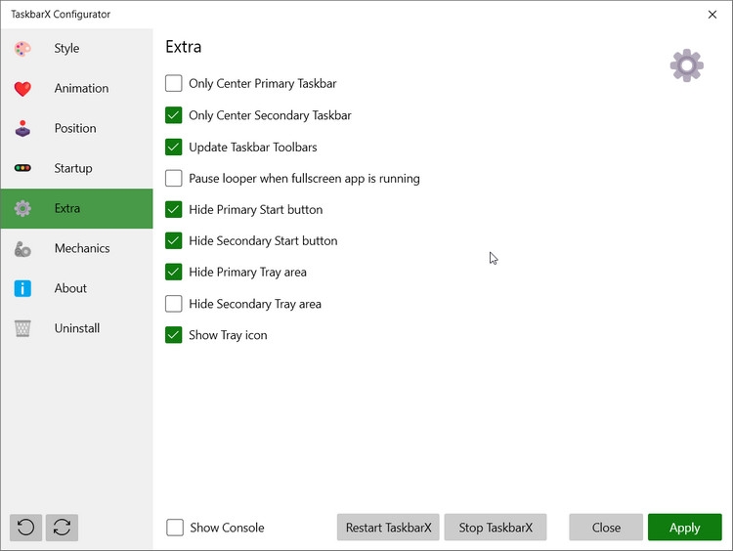Click the single counter-clockwise arrow button
Viewport: 733px width, 551px height.
point(25,528)
